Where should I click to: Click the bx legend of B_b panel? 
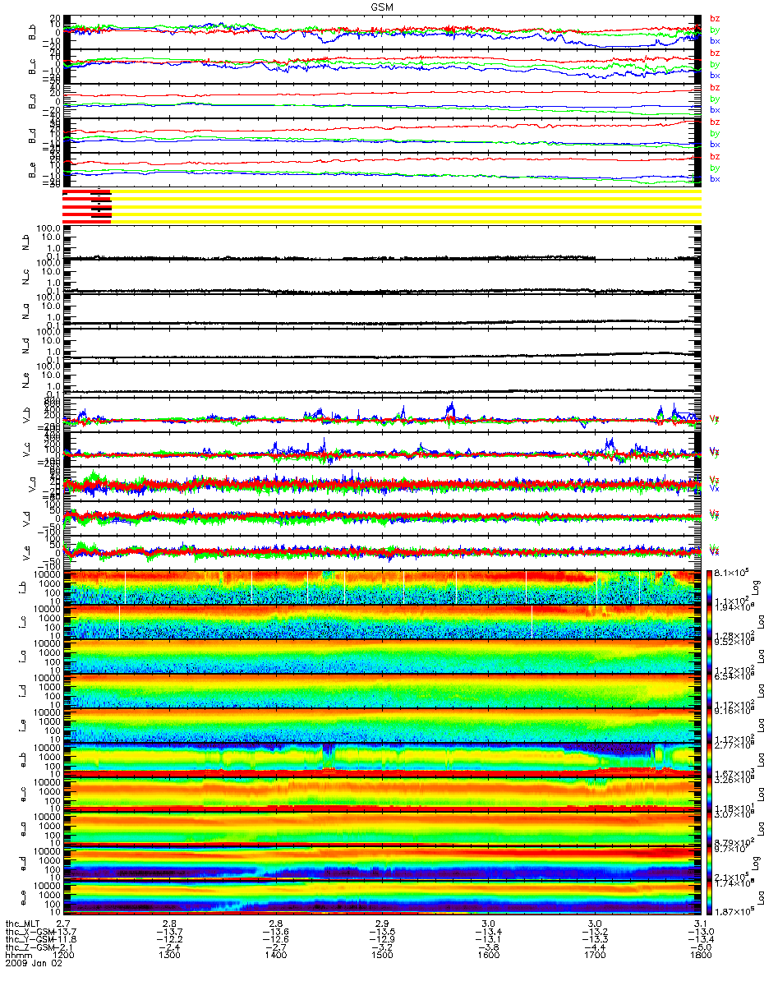(x=715, y=40)
